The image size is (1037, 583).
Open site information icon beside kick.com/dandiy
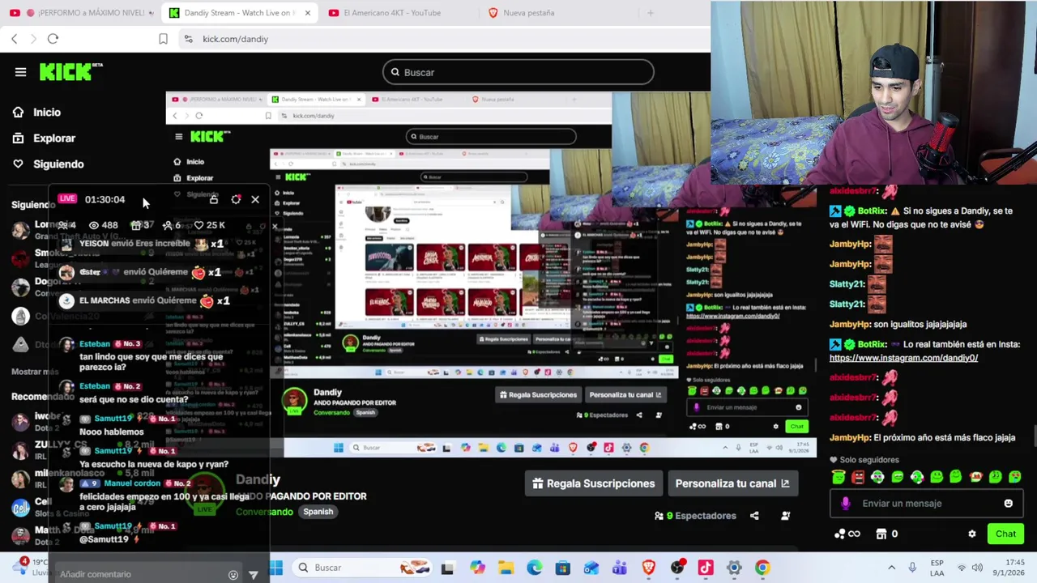[x=188, y=39]
